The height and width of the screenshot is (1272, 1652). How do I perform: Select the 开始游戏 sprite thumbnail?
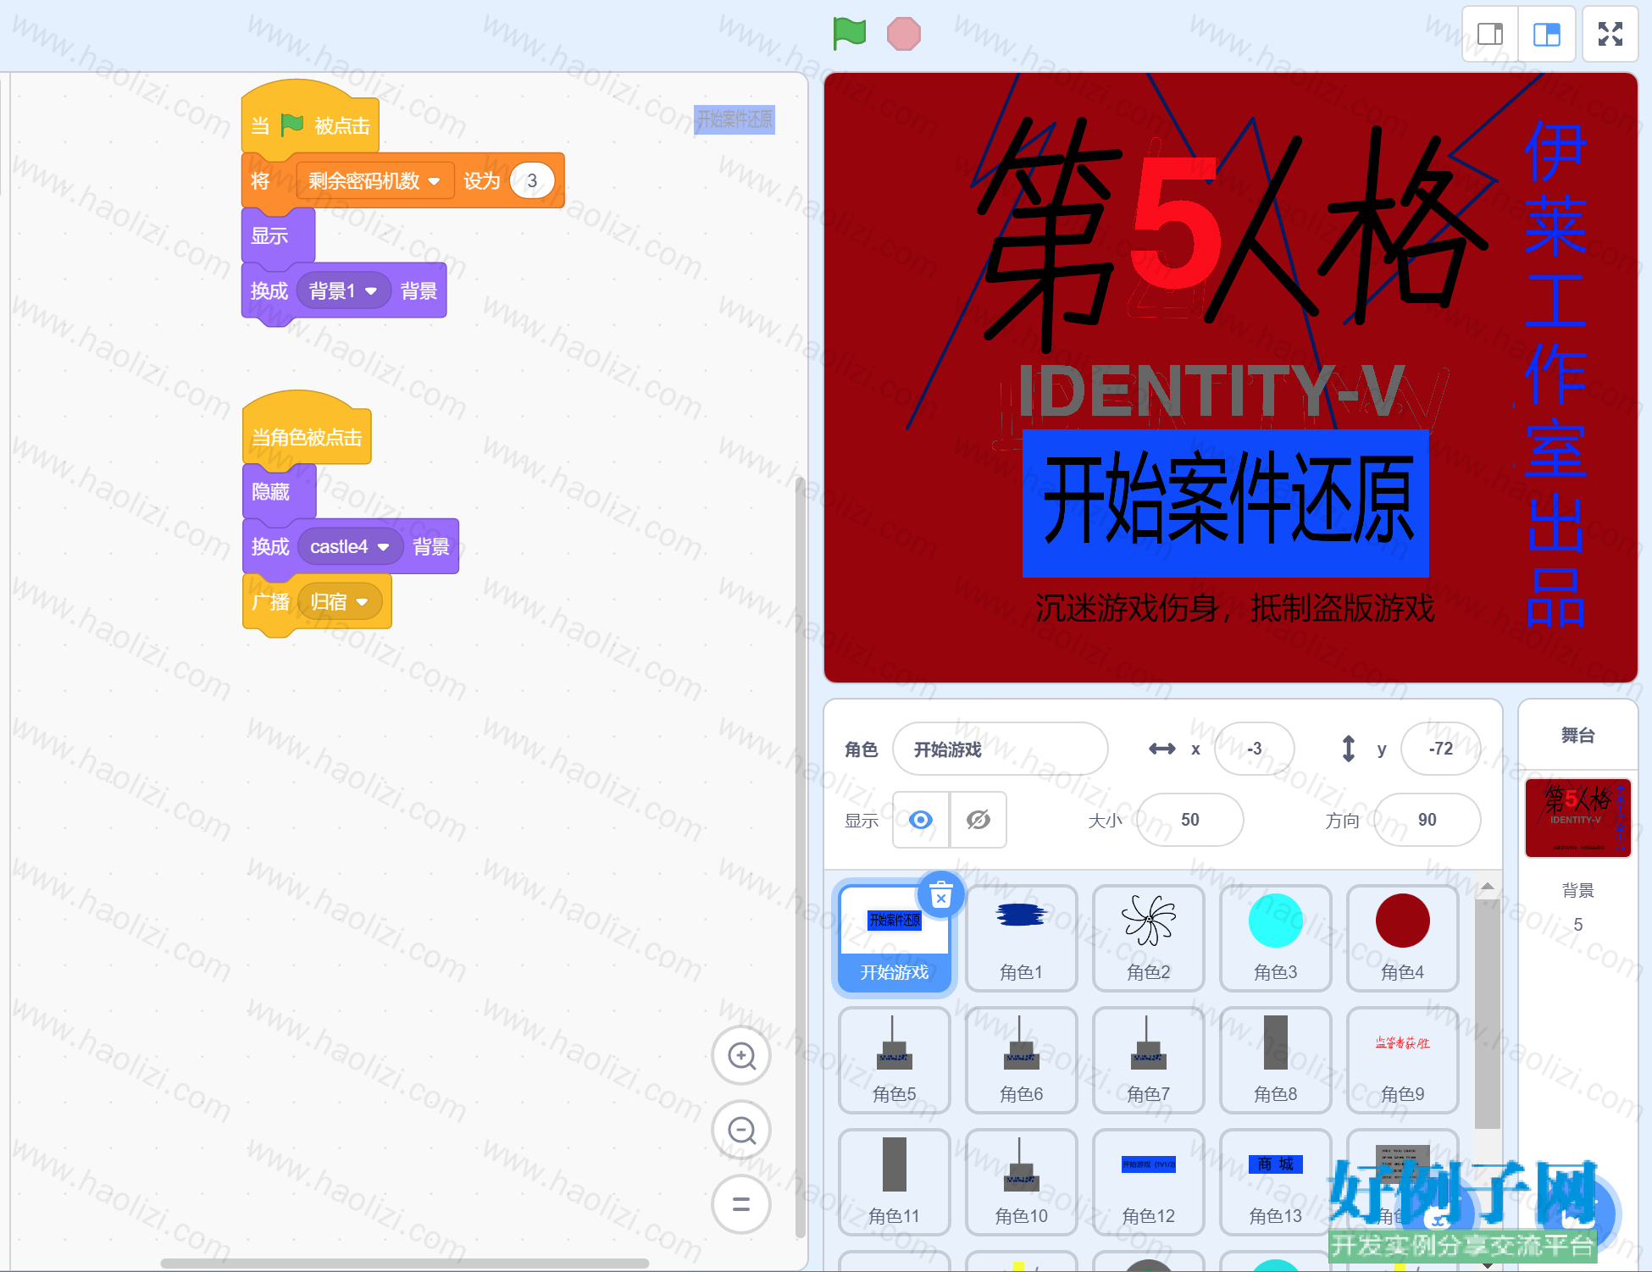point(895,937)
